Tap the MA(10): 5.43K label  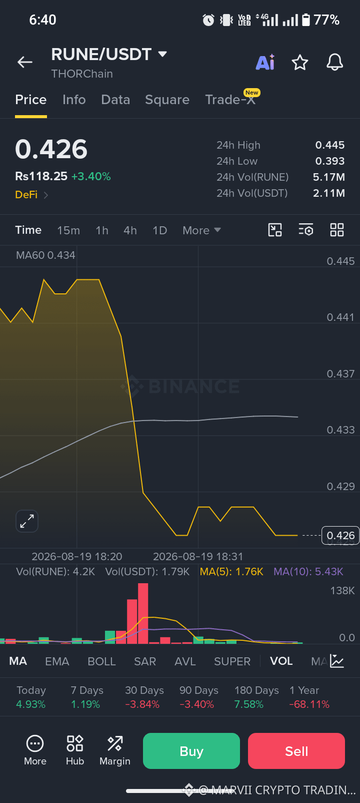[x=308, y=572]
